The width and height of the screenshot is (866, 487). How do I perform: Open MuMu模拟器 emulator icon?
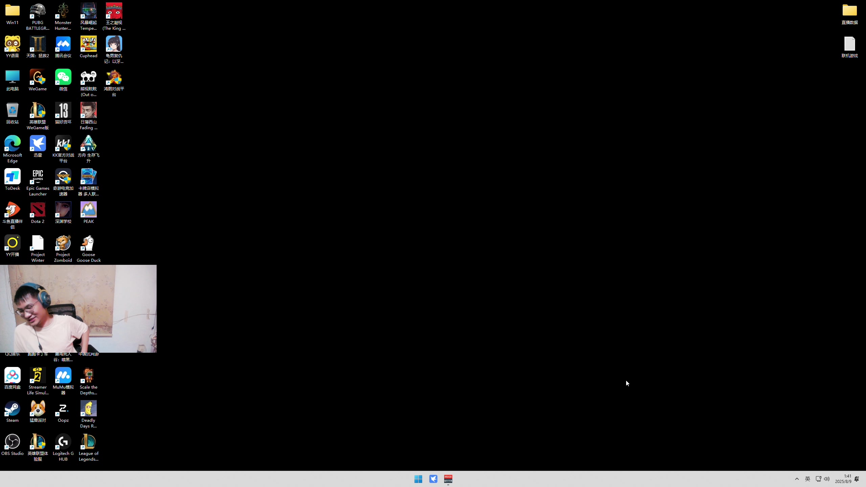point(63,381)
